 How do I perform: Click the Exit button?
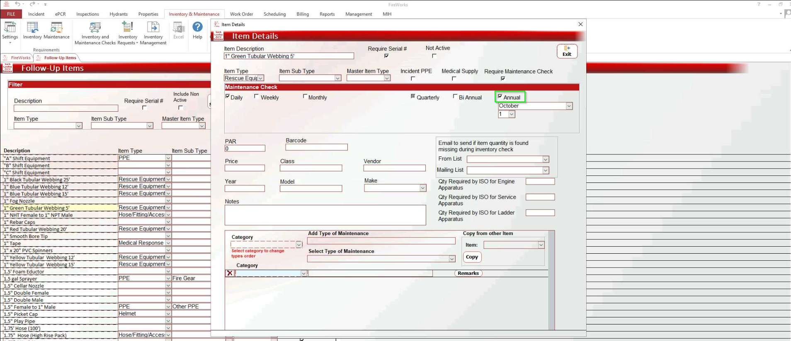567,51
